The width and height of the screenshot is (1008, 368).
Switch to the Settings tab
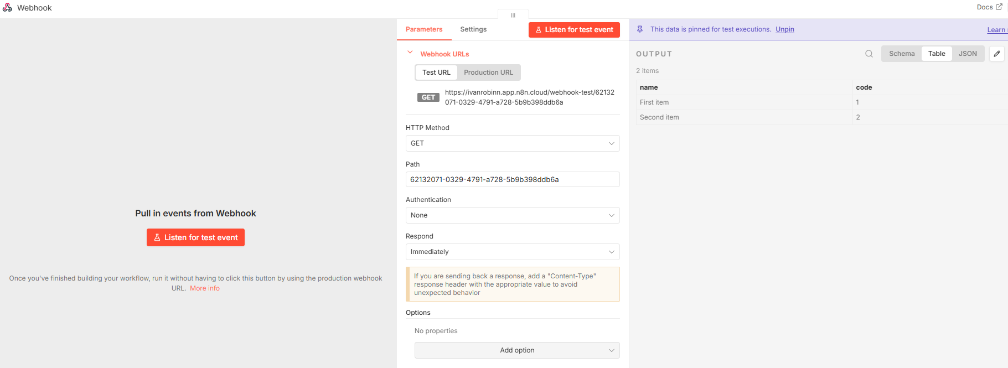[x=473, y=29]
